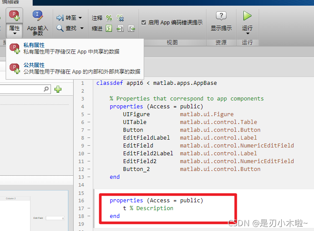Click the 'end' keyword on line 13
The image size is (314, 231).
(115, 177)
